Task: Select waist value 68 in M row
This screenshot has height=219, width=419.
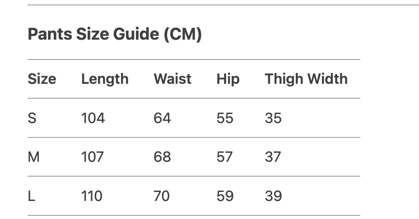Action: click(162, 157)
